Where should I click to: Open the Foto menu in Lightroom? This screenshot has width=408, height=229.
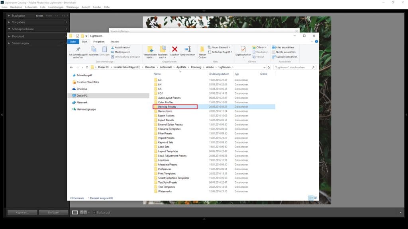(x=43, y=7)
